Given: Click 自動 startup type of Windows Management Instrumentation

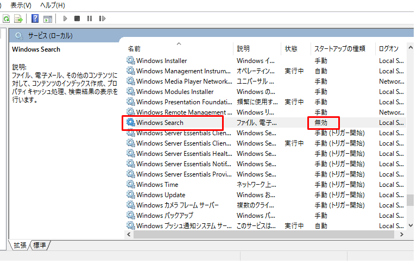Looking at the screenshot, I should [x=321, y=71].
